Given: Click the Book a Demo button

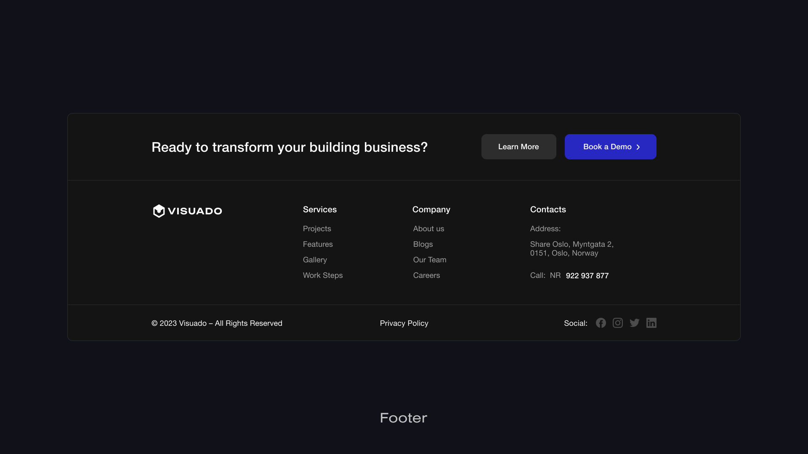Looking at the screenshot, I should [x=611, y=147].
